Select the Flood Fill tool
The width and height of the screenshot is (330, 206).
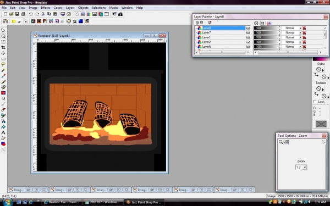click(3, 127)
